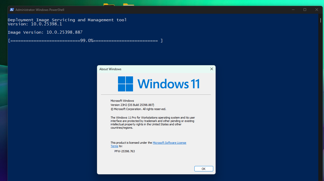The image size is (324, 181).
Task: Click the PowerShell icon in title bar
Action: pos(12,10)
